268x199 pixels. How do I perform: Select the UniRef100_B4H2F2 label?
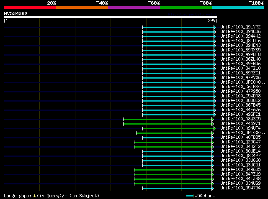[x=240, y=147]
